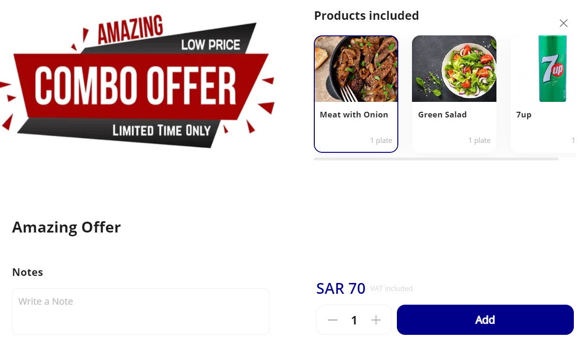Click the VAT included text

click(x=391, y=289)
